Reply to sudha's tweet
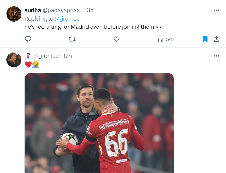This screenshot has height=173, width=226. coord(28,39)
